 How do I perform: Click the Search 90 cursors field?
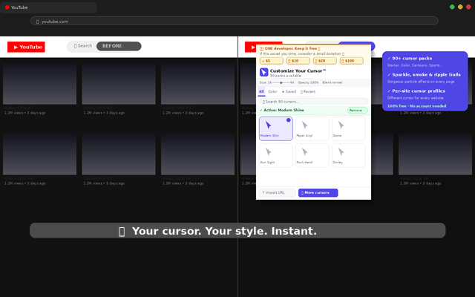(x=313, y=102)
